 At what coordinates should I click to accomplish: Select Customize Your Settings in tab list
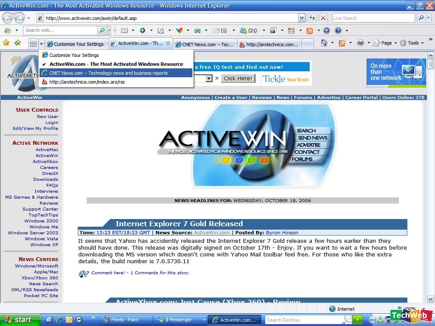click(x=116, y=55)
